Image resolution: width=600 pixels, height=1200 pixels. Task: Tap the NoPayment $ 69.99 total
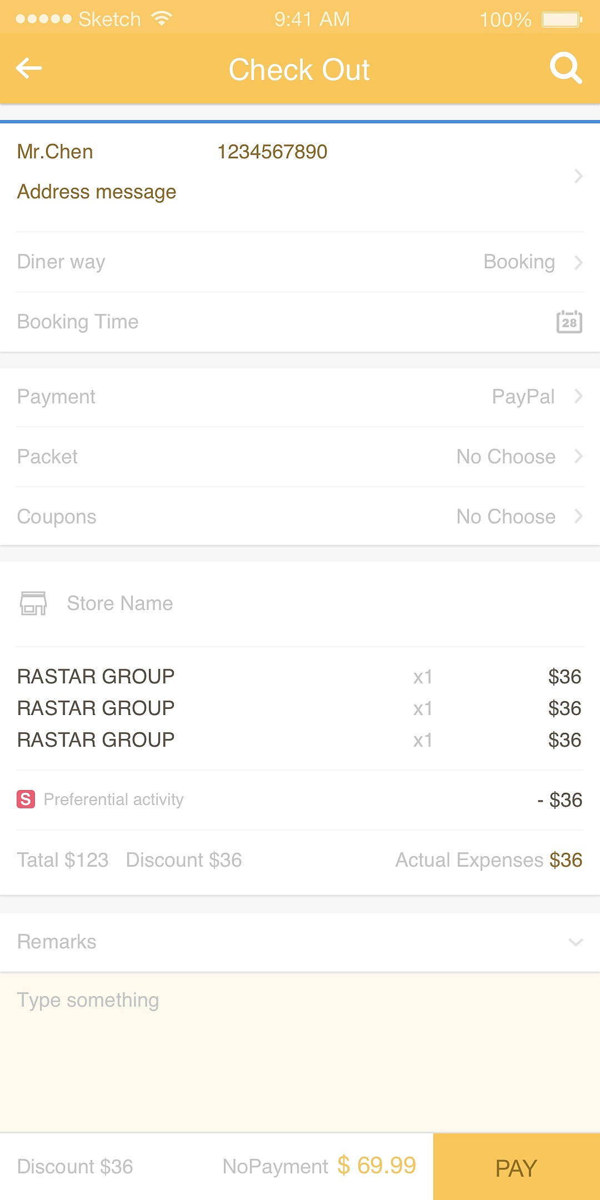pyautogui.click(x=319, y=1166)
